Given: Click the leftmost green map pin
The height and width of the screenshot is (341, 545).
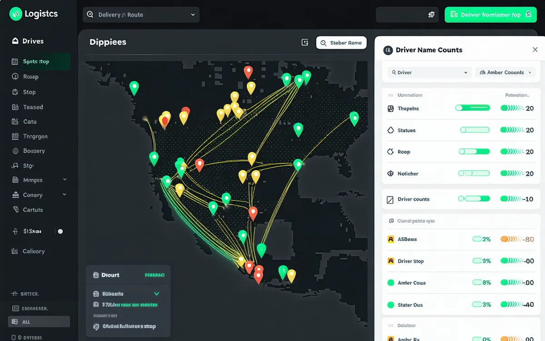Looking at the screenshot, I should (134, 87).
